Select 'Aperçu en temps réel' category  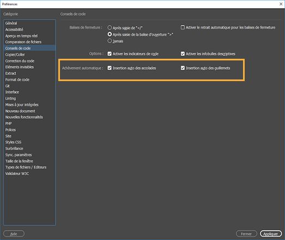tap(29, 36)
